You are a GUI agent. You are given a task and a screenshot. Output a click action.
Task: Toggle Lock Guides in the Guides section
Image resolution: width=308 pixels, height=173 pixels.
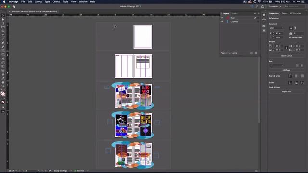click(x=296, y=83)
